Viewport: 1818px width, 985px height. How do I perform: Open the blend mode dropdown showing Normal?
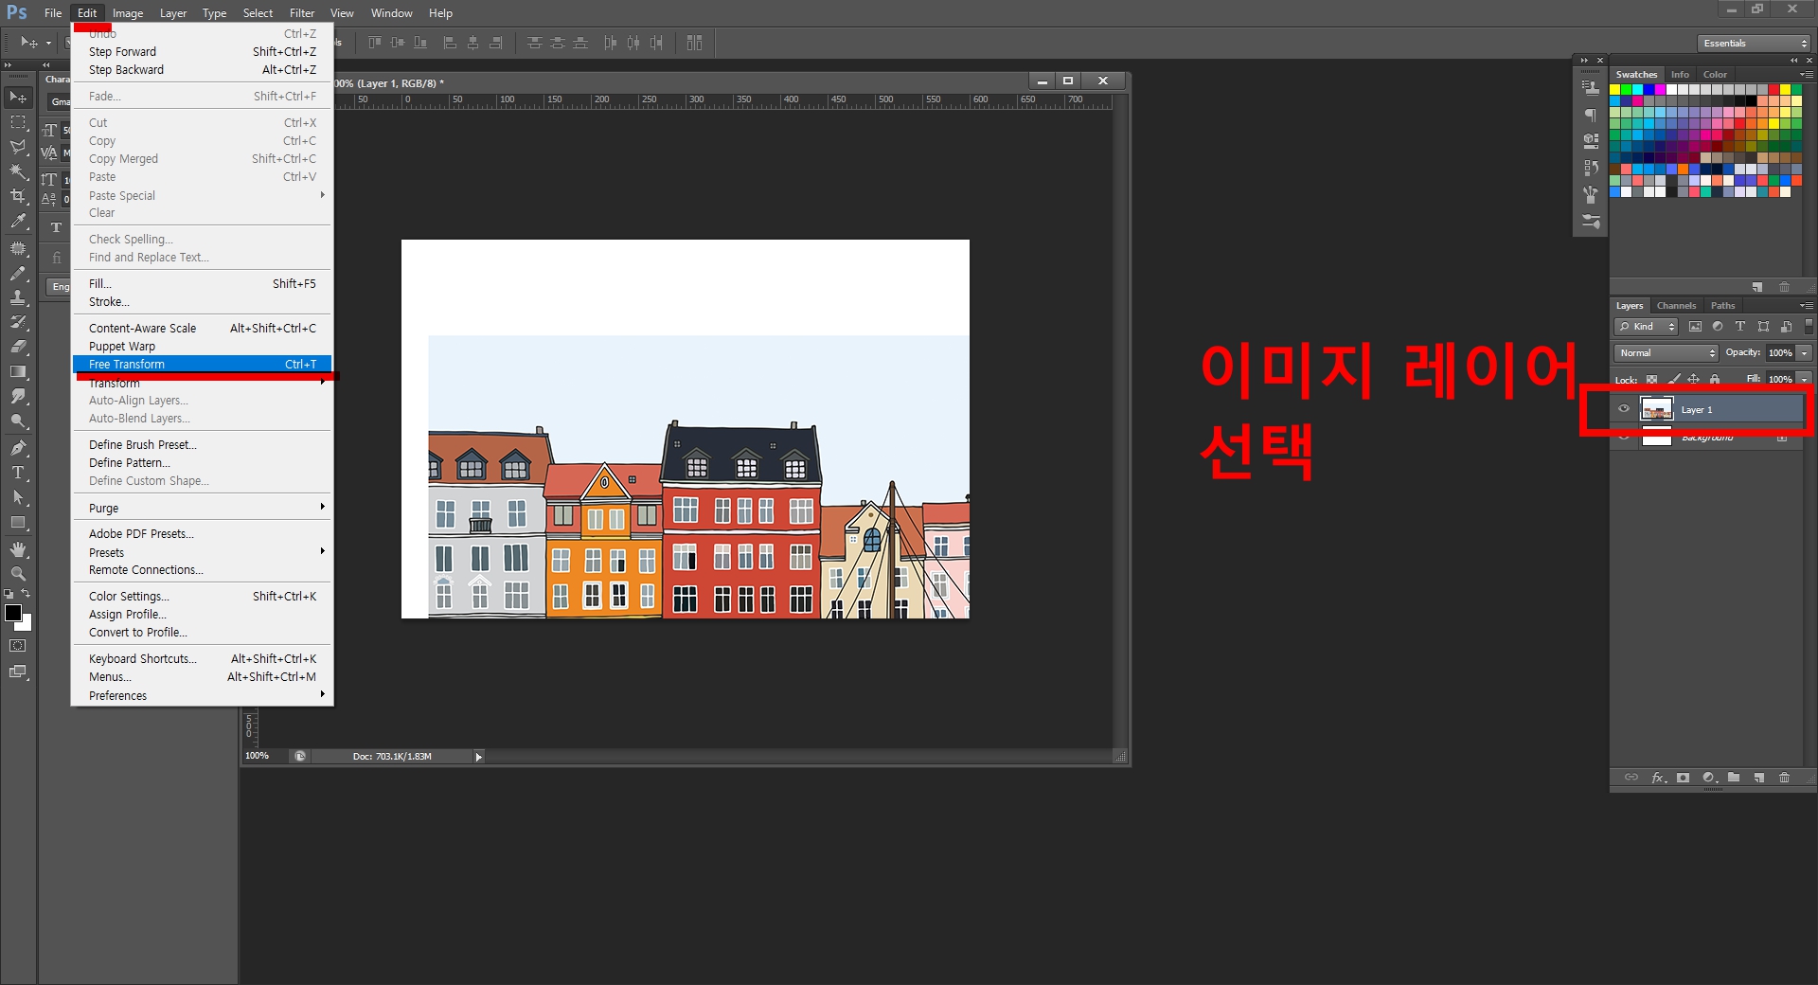coord(1665,352)
